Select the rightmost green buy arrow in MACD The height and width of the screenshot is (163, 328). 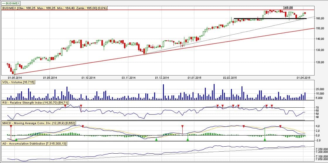pos(265,140)
